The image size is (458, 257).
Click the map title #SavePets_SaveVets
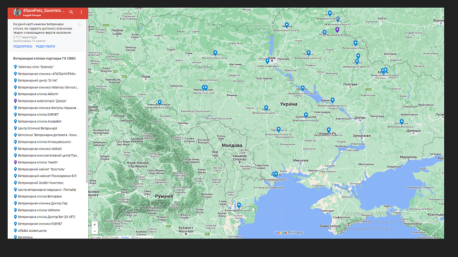coord(44,10)
